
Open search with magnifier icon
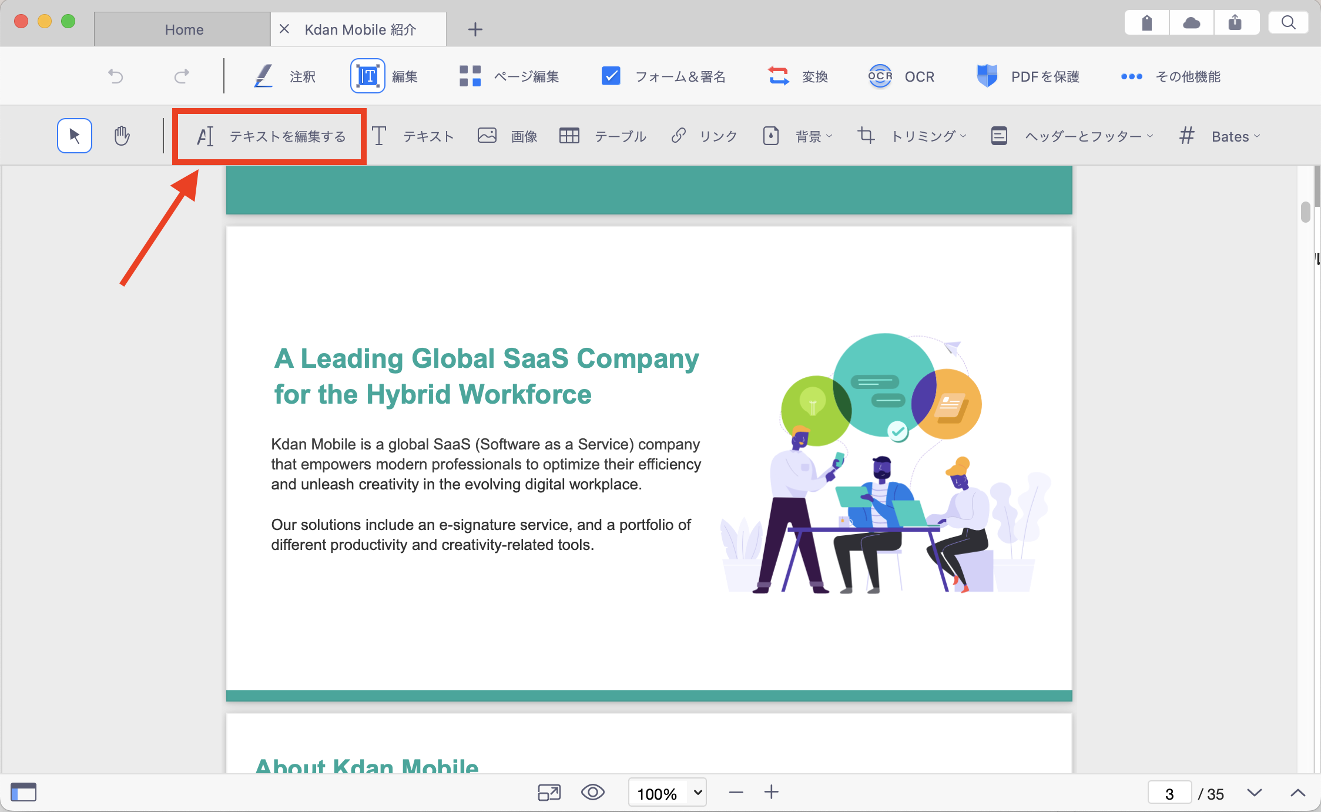tap(1288, 23)
